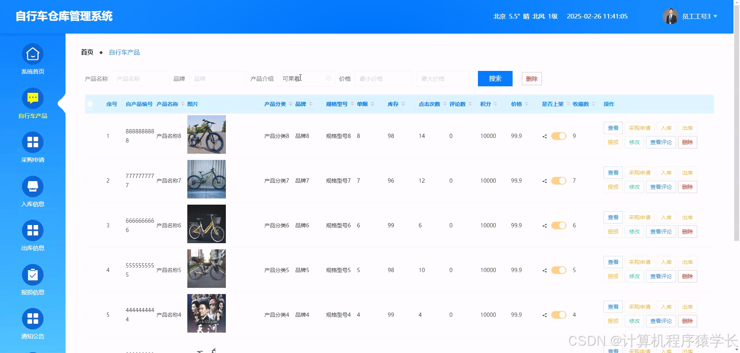The image size is (740, 353).
Task: Click 查看评论 on 产品名称5 row
Action: pos(661,276)
